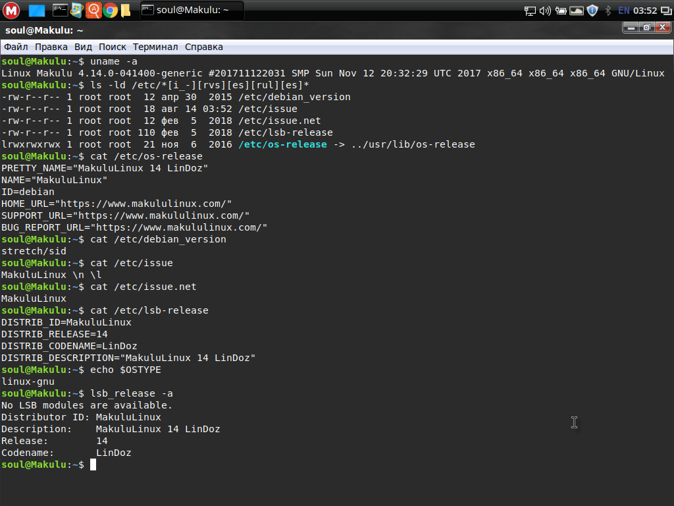Click the 'Release: 14' line

click(x=54, y=441)
